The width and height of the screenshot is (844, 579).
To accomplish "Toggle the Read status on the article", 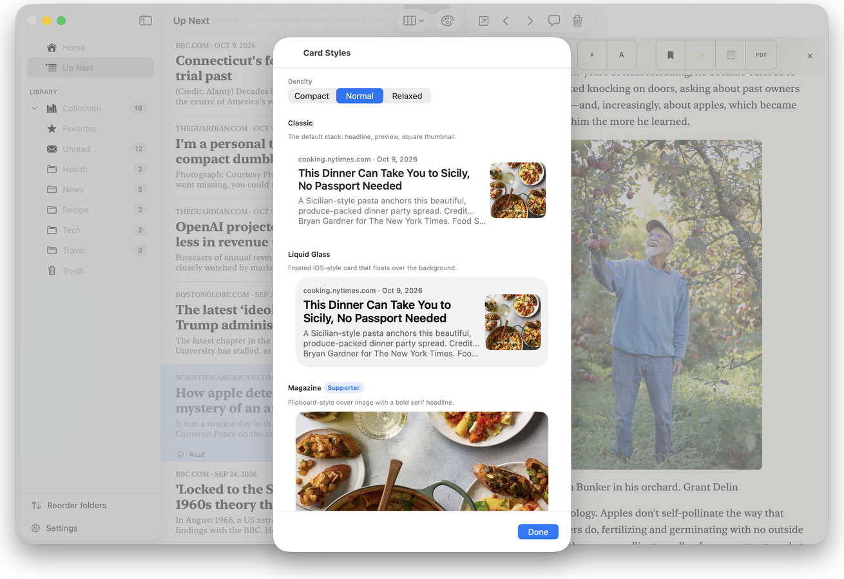I will (x=191, y=454).
